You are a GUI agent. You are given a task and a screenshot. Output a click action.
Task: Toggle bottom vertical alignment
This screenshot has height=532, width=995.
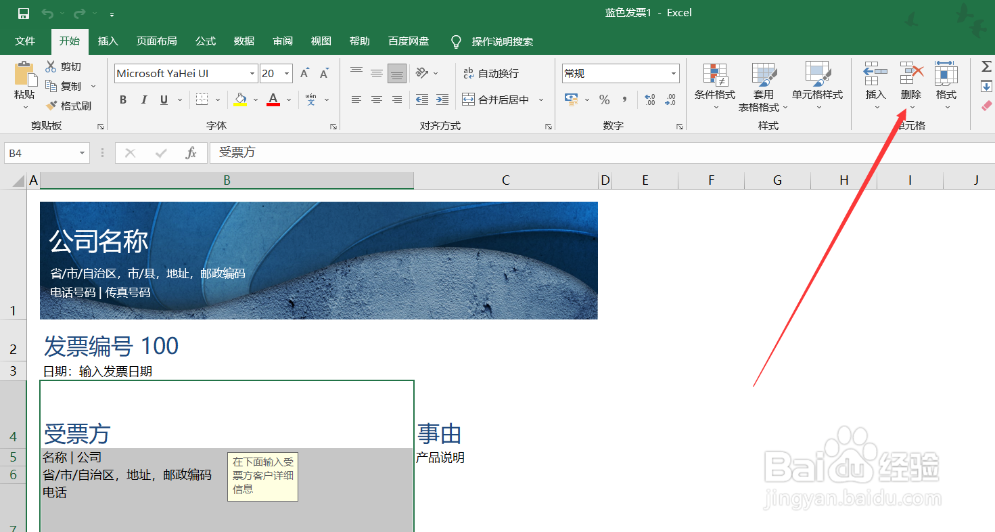397,74
